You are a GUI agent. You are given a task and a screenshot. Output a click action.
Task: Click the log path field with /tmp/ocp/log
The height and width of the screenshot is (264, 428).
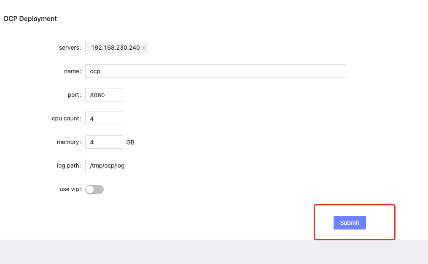(215, 165)
